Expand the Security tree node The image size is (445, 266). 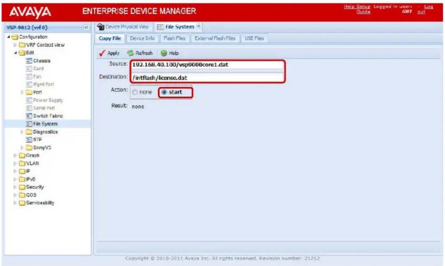tap(15, 187)
